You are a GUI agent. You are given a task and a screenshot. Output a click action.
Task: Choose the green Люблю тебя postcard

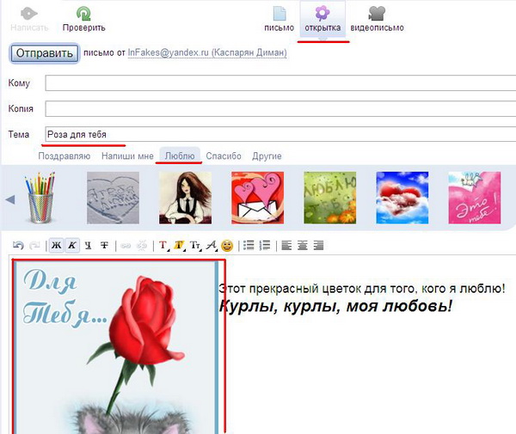coord(329,198)
